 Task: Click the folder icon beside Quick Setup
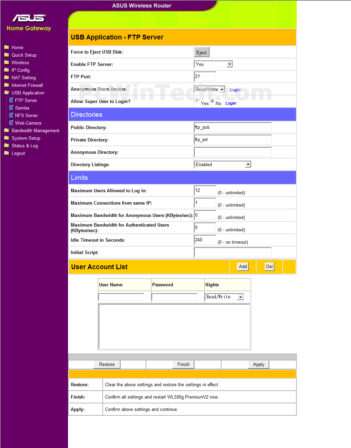pyautogui.click(x=7, y=55)
